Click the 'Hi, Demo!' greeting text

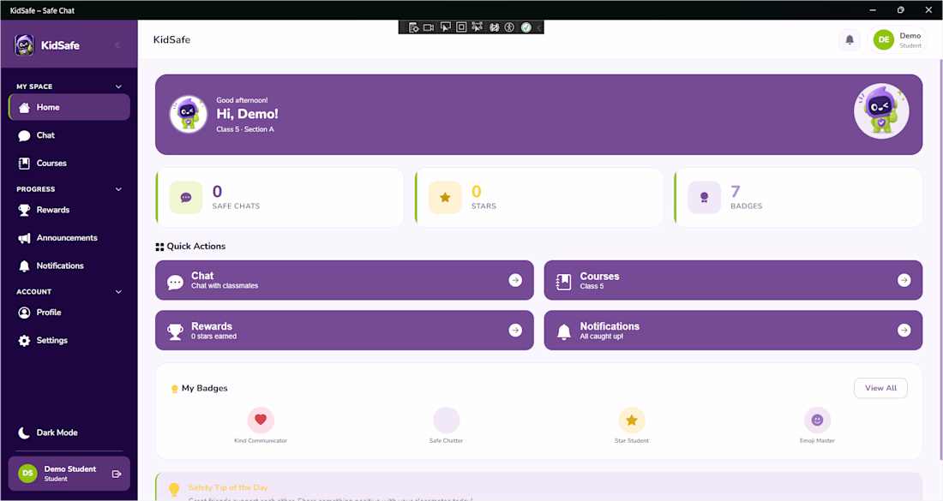click(247, 114)
